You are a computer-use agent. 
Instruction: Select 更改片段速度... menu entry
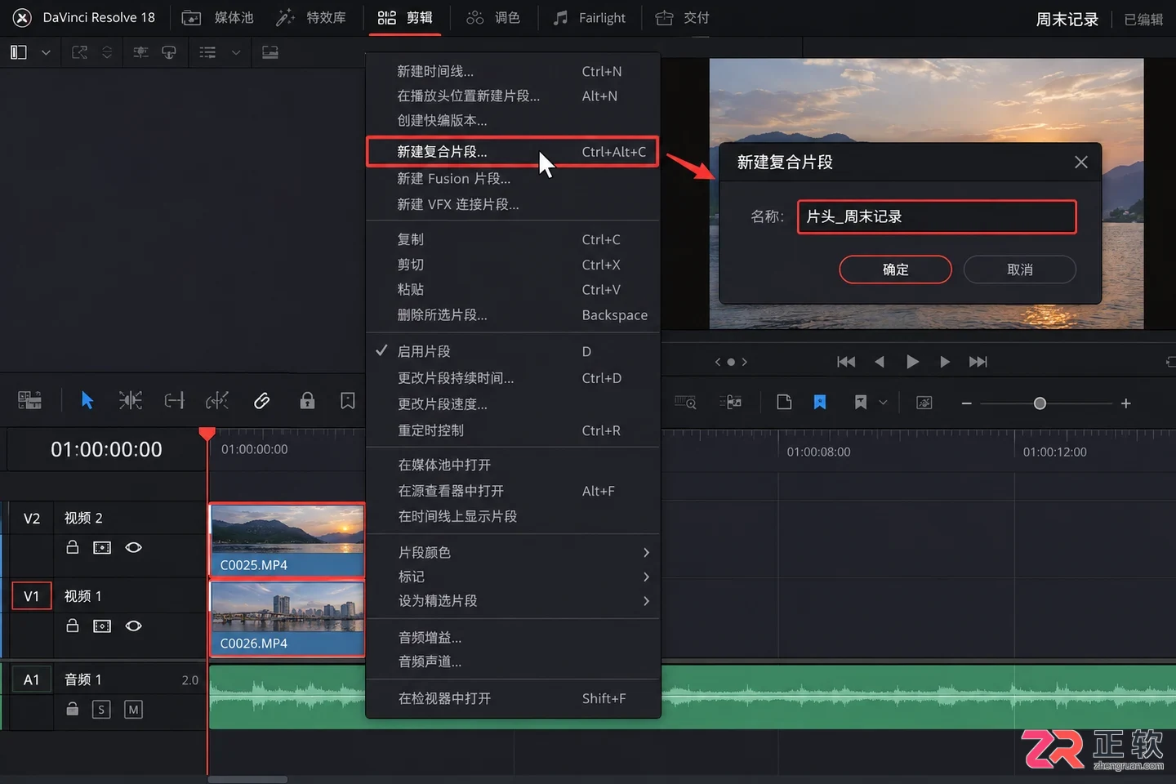pos(513,404)
